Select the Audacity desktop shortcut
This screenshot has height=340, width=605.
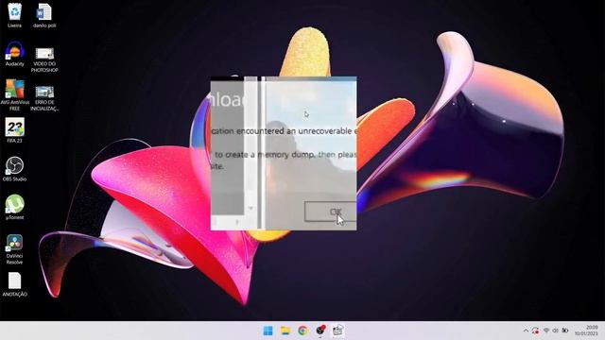tap(15, 54)
